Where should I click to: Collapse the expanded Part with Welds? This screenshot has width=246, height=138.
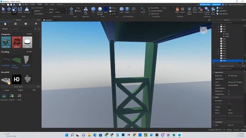tap(218, 31)
